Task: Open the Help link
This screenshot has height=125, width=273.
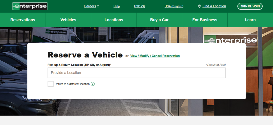Action: [117, 6]
